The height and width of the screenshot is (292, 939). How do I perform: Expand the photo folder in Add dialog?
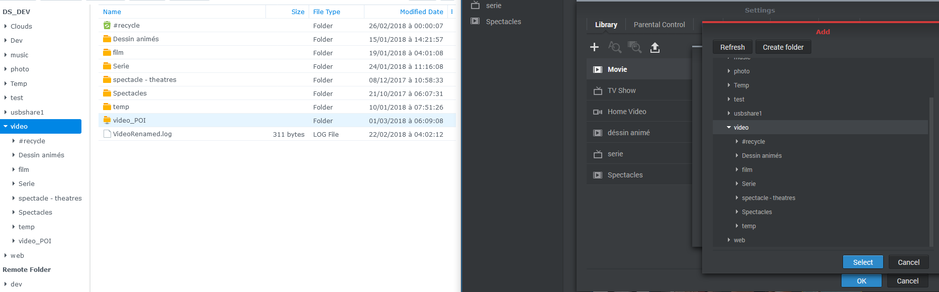(x=729, y=71)
